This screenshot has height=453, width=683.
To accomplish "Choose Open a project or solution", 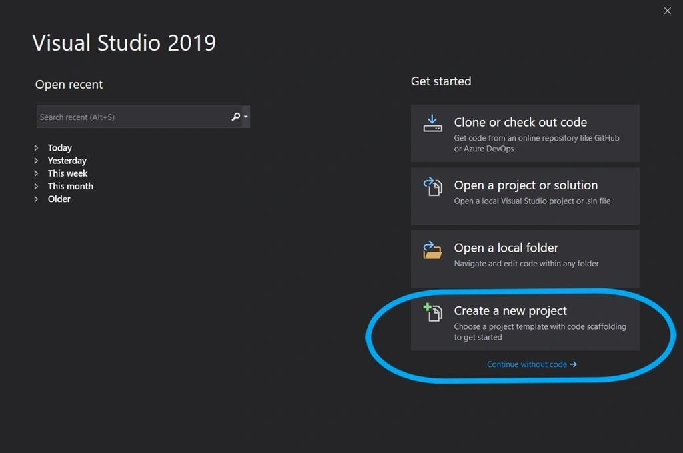I will [x=525, y=197].
